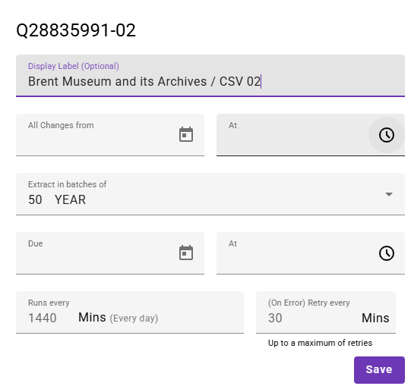Open the clock picker for the Due time

click(387, 253)
